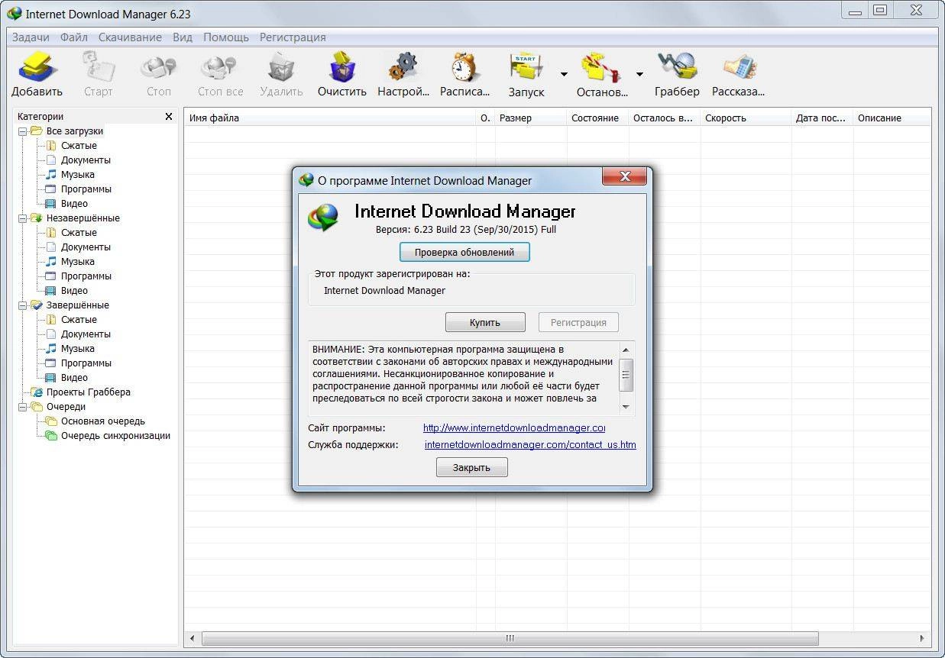Viewport: 945px width, 658px height.
Task: Click license text scrollbar up arrow
Action: point(626,350)
